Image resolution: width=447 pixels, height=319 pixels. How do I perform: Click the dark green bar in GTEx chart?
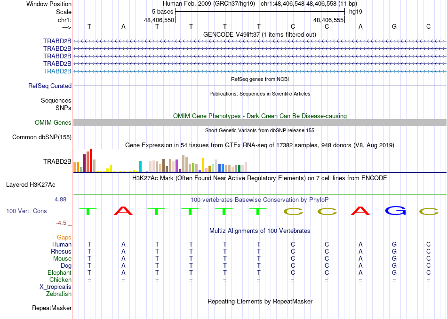coord(239,168)
